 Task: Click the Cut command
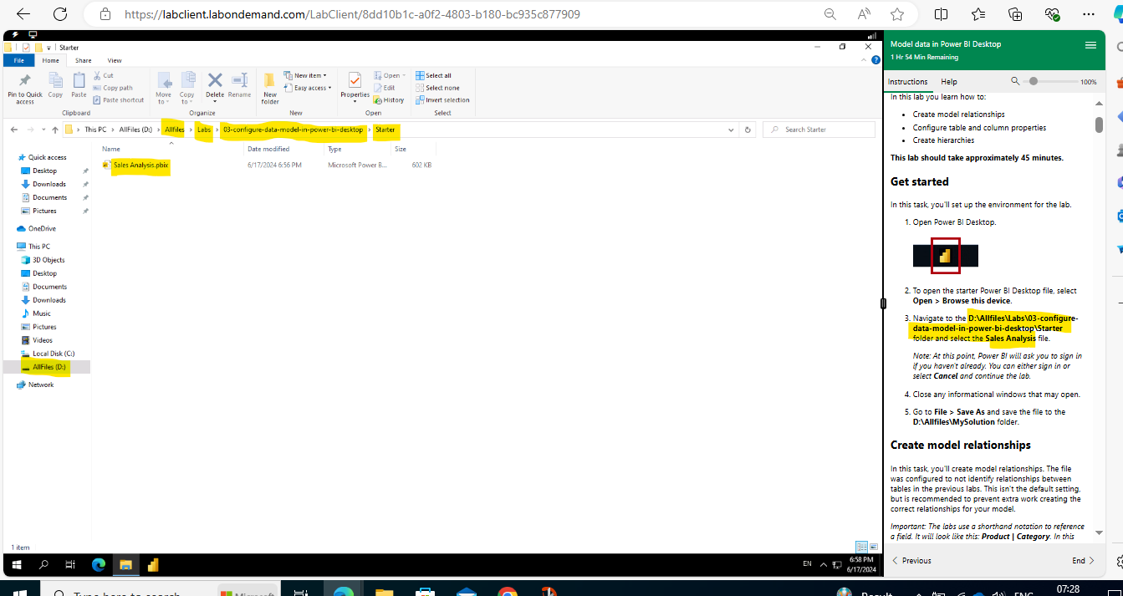click(103, 75)
